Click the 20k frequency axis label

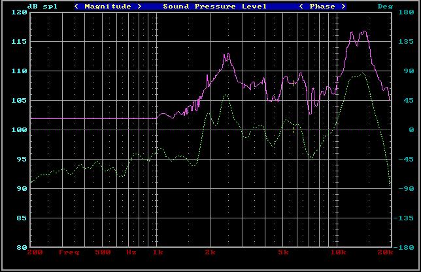click(385, 252)
